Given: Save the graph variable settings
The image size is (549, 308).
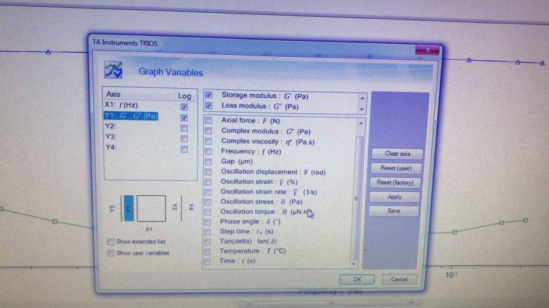Looking at the screenshot, I should (393, 211).
